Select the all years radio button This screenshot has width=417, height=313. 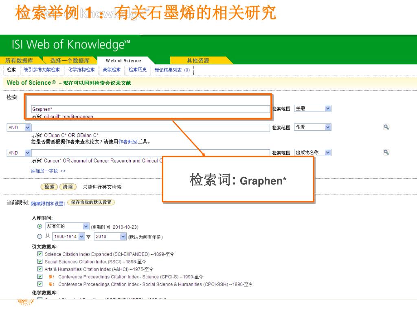tap(40, 226)
